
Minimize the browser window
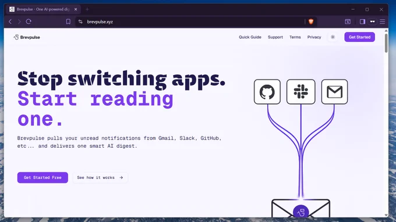[353, 9]
